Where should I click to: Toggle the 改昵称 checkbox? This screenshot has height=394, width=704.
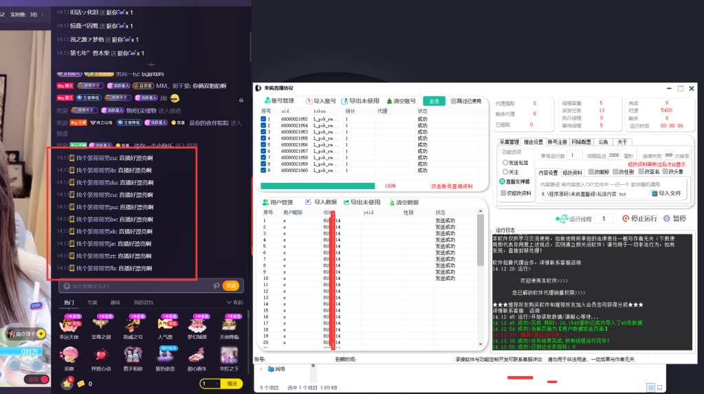(591, 172)
